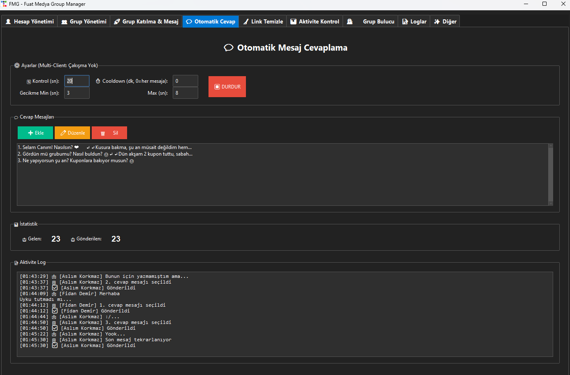Go to Aktivite Kontrol tab
Viewport: 570px width, 375px height.
point(315,21)
